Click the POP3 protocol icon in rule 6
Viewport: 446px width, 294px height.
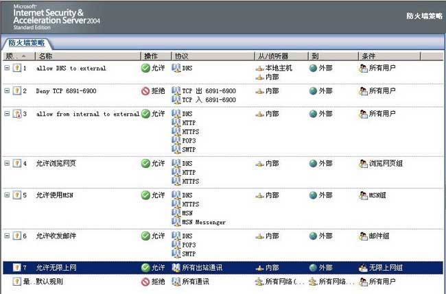click(x=176, y=245)
